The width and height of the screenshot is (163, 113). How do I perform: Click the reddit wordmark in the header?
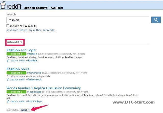pos(14,6)
